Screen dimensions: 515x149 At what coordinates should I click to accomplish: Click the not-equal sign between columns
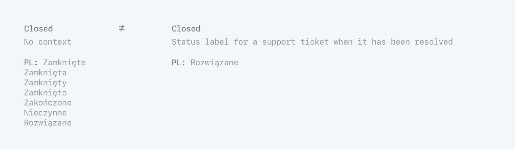tap(122, 29)
